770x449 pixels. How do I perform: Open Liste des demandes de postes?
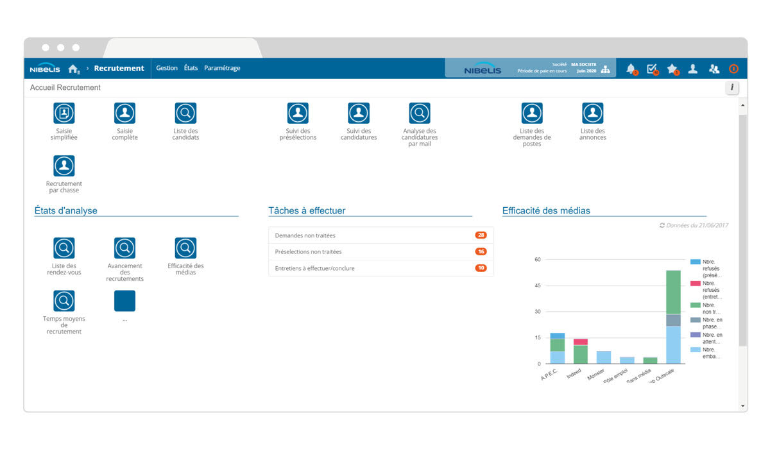[x=532, y=114]
